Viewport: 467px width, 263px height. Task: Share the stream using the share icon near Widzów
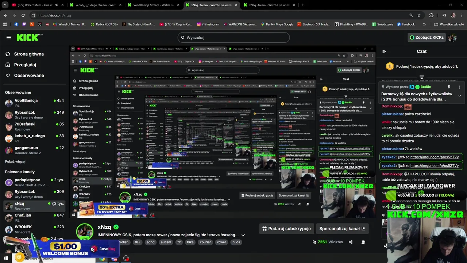[x=351, y=242]
